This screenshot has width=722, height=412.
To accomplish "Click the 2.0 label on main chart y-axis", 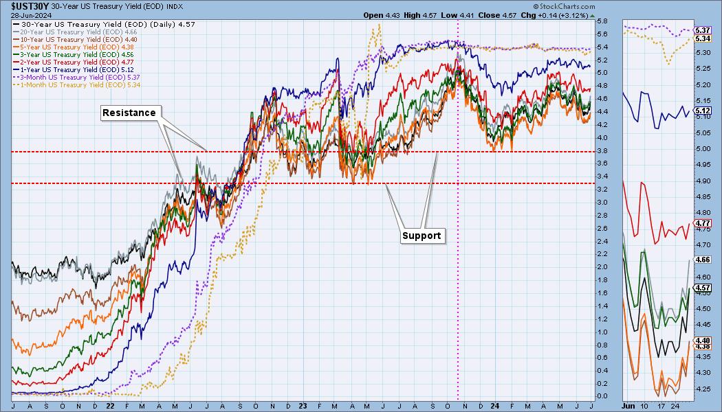I will pos(602,267).
